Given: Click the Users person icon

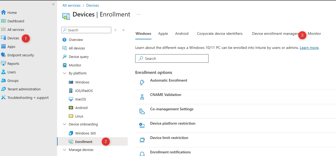Looking at the screenshot, I should 3,72.
